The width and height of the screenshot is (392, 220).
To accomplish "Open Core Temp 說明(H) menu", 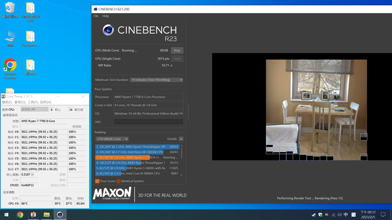I will click(x=46, y=102).
